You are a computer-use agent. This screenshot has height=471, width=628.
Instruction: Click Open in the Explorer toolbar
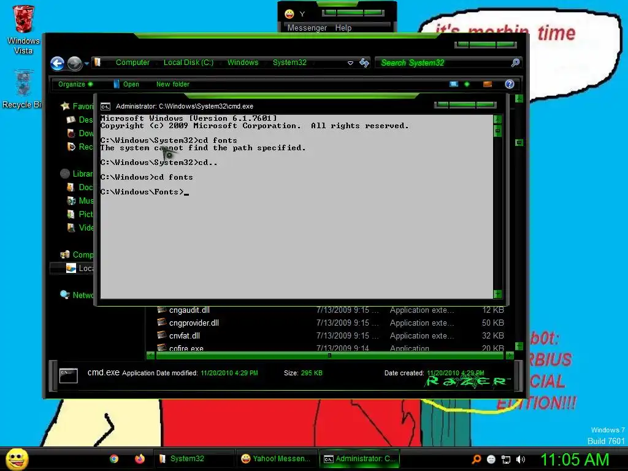coord(126,84)
